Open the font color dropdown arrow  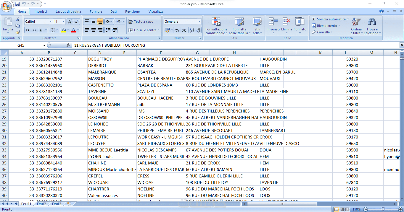coord(78,30)
